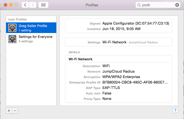The image size is (184, 119).
Task: Click the yellow minimize window button
Action: [x=11, y=5]
